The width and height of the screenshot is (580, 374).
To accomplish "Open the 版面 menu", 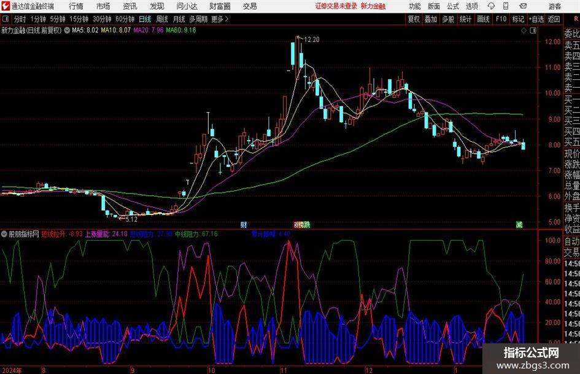I will [x=434, y=6].
